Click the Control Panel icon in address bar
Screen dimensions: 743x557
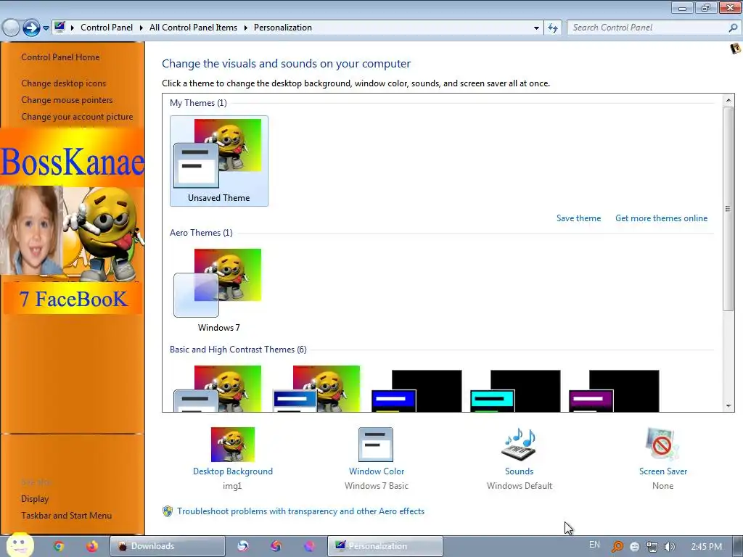(x=59, y=27)
